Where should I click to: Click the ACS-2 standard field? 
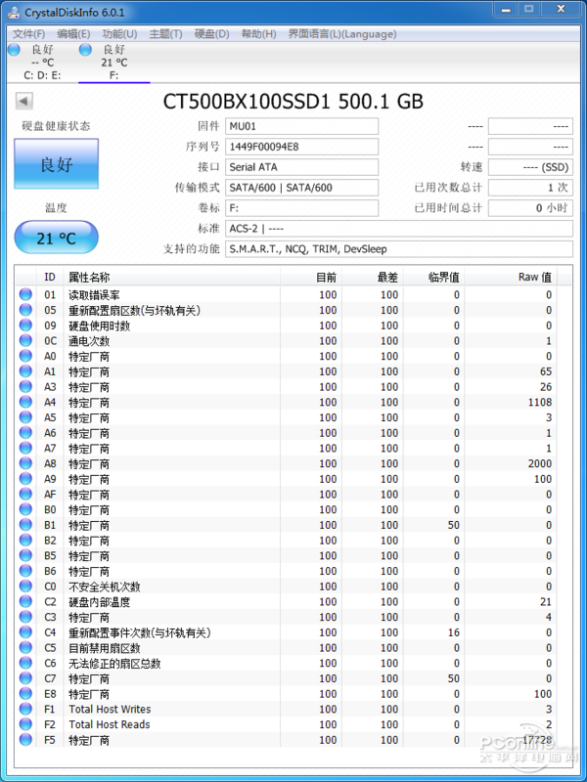pos(399,229)
